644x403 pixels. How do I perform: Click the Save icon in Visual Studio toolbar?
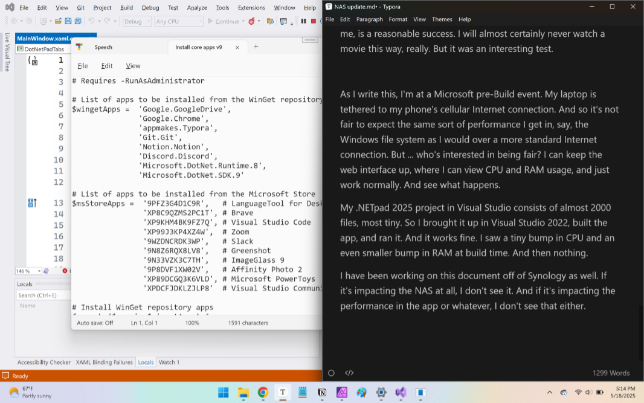tap(68, 21)
